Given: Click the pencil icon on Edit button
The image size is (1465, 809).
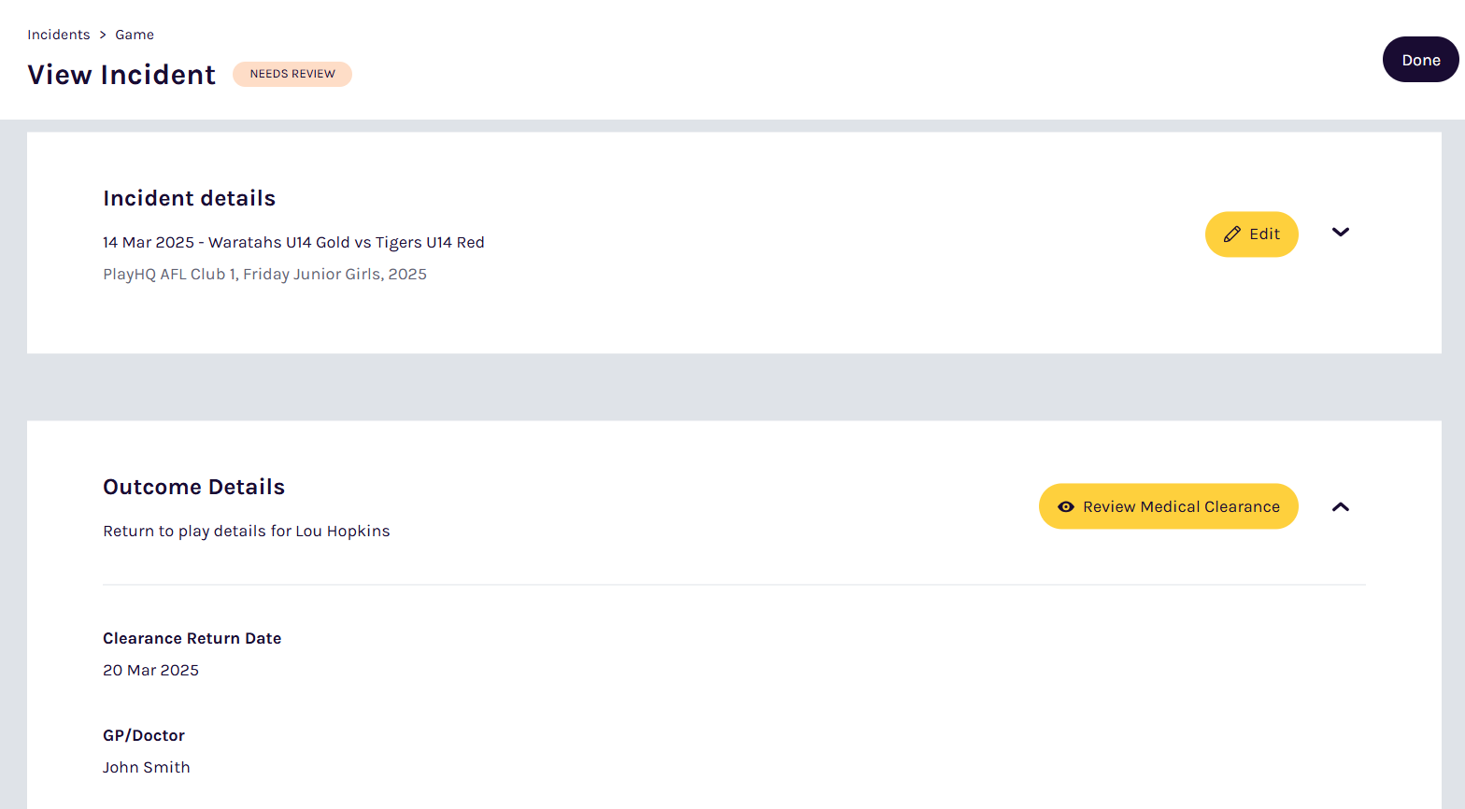Looking at the screenshot, I should tap(1231, 234).
